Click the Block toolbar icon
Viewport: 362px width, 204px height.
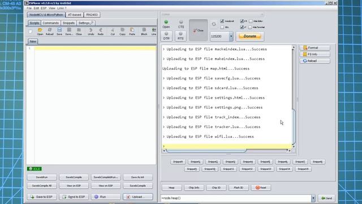pyautogui.click(x=144, y=32)
